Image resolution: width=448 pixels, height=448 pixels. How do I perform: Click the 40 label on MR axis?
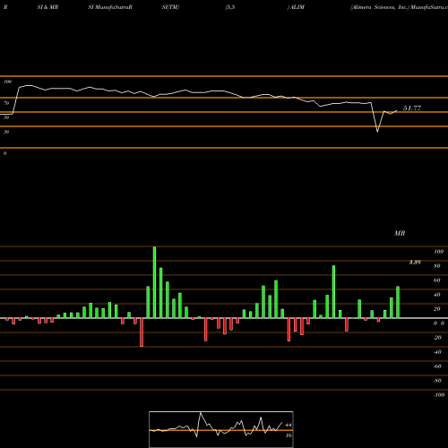(437, 295)
